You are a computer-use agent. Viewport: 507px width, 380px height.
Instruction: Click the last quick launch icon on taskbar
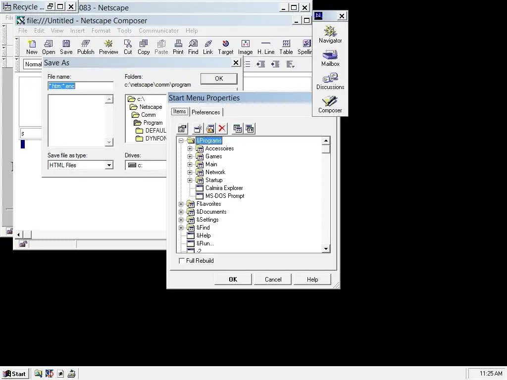[x=71, y=374]
